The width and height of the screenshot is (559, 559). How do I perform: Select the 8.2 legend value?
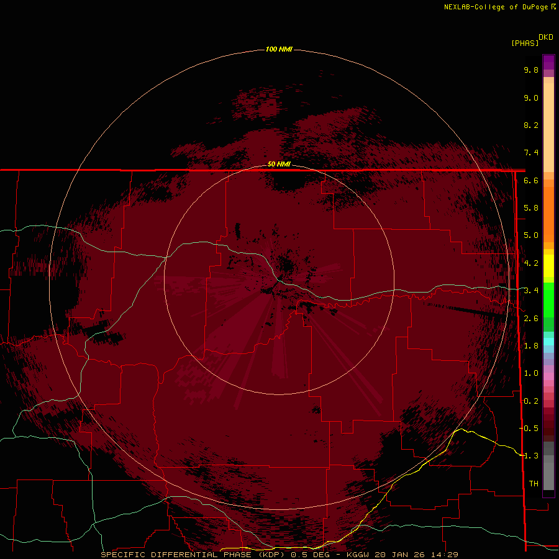pyautogui.click(x=531, y=125)
